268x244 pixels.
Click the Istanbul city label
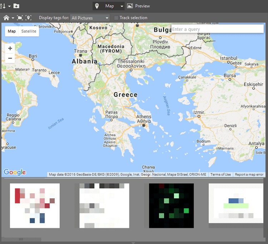pyautogui.click(x=228, y=58)
